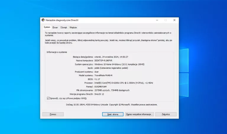Click the Język: label
The width and height of the screenshot is (227, 134).
point(90,68)
